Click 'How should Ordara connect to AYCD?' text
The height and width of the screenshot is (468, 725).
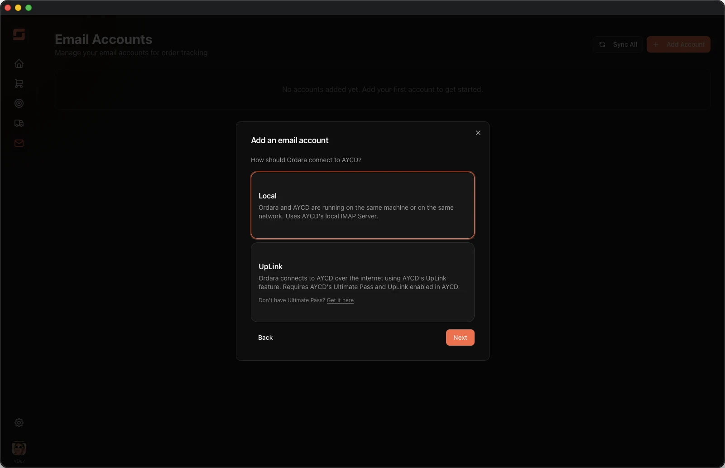[x=306, y=160]
